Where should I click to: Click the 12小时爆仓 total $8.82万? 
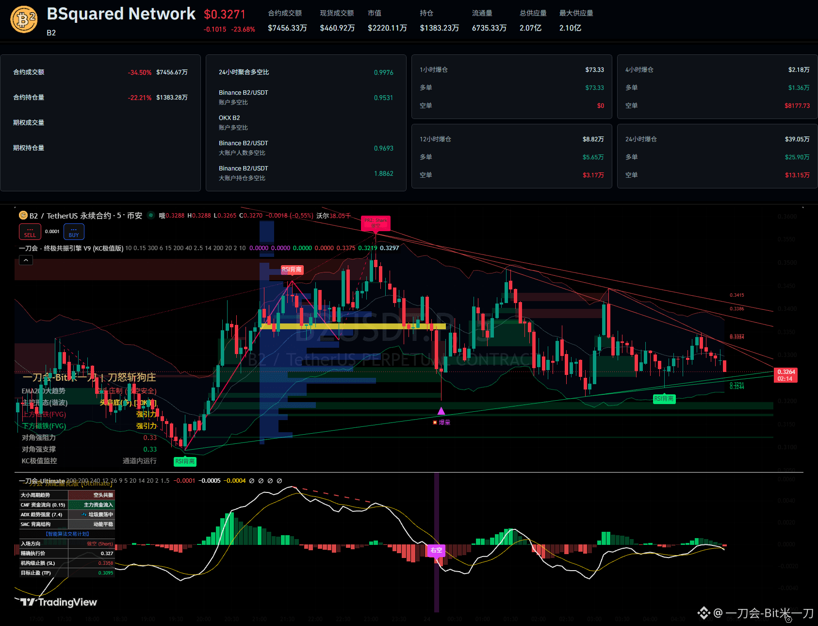click(593, 139)
